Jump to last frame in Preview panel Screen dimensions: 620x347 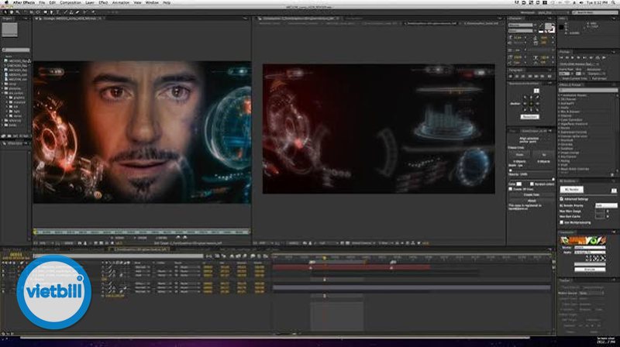[x=584, y=57]
